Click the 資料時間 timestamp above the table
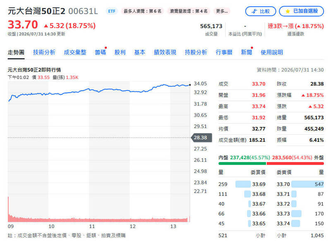 tap(290, 70)
